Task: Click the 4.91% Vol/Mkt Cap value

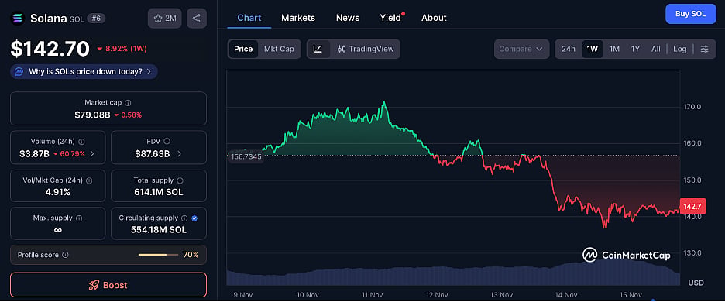Action: tap(58, 192)
